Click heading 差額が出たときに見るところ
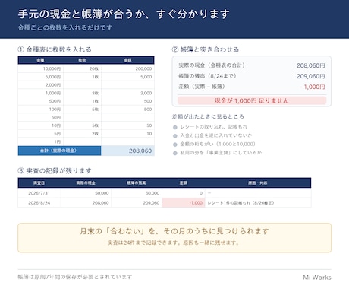This screenshot has height=289, width=349. pos(208,116)
